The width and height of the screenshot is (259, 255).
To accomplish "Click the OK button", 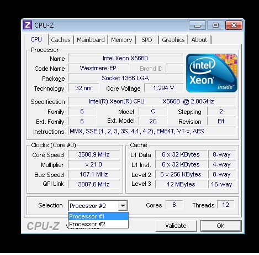I will point(221,226).
